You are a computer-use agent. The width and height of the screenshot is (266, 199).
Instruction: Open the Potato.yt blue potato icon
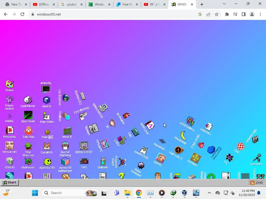point(211,150)
